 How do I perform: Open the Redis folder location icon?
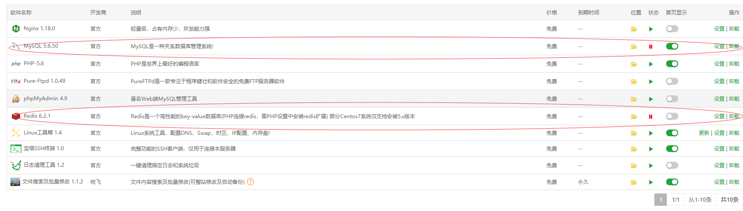pyautogui.click(x=634, y=117)
